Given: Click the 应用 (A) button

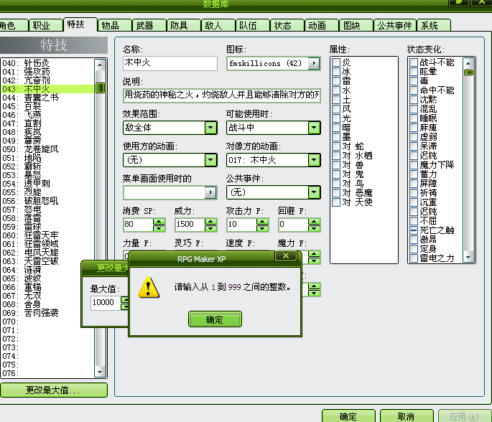Looking at the screenshot, I should (464, 416).
